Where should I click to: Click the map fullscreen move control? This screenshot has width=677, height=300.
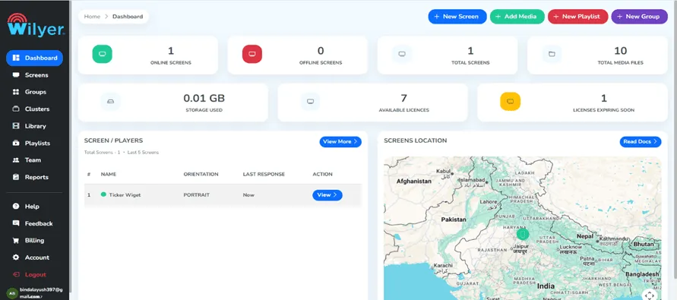[650, 295]
